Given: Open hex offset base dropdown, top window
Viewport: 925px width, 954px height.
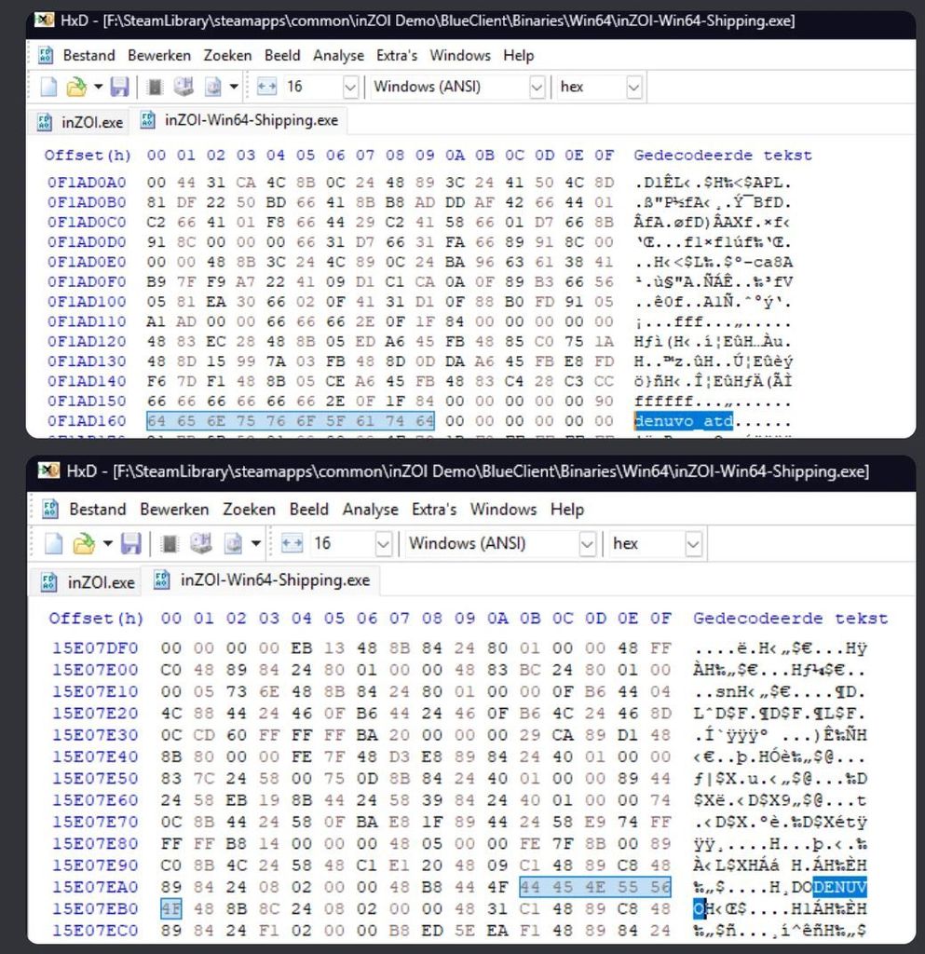Looking at the screenshot, I should (x=633, y=87).
